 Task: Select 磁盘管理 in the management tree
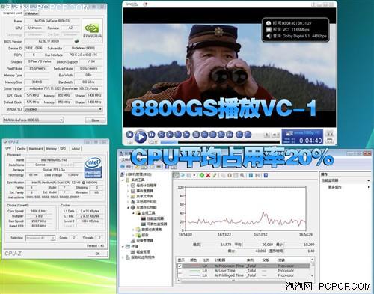click(143, 252)
